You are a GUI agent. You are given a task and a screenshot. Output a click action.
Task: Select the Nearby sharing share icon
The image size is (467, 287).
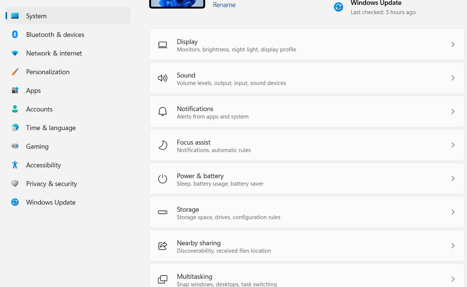pyautogui.click(x=163, y=246)
